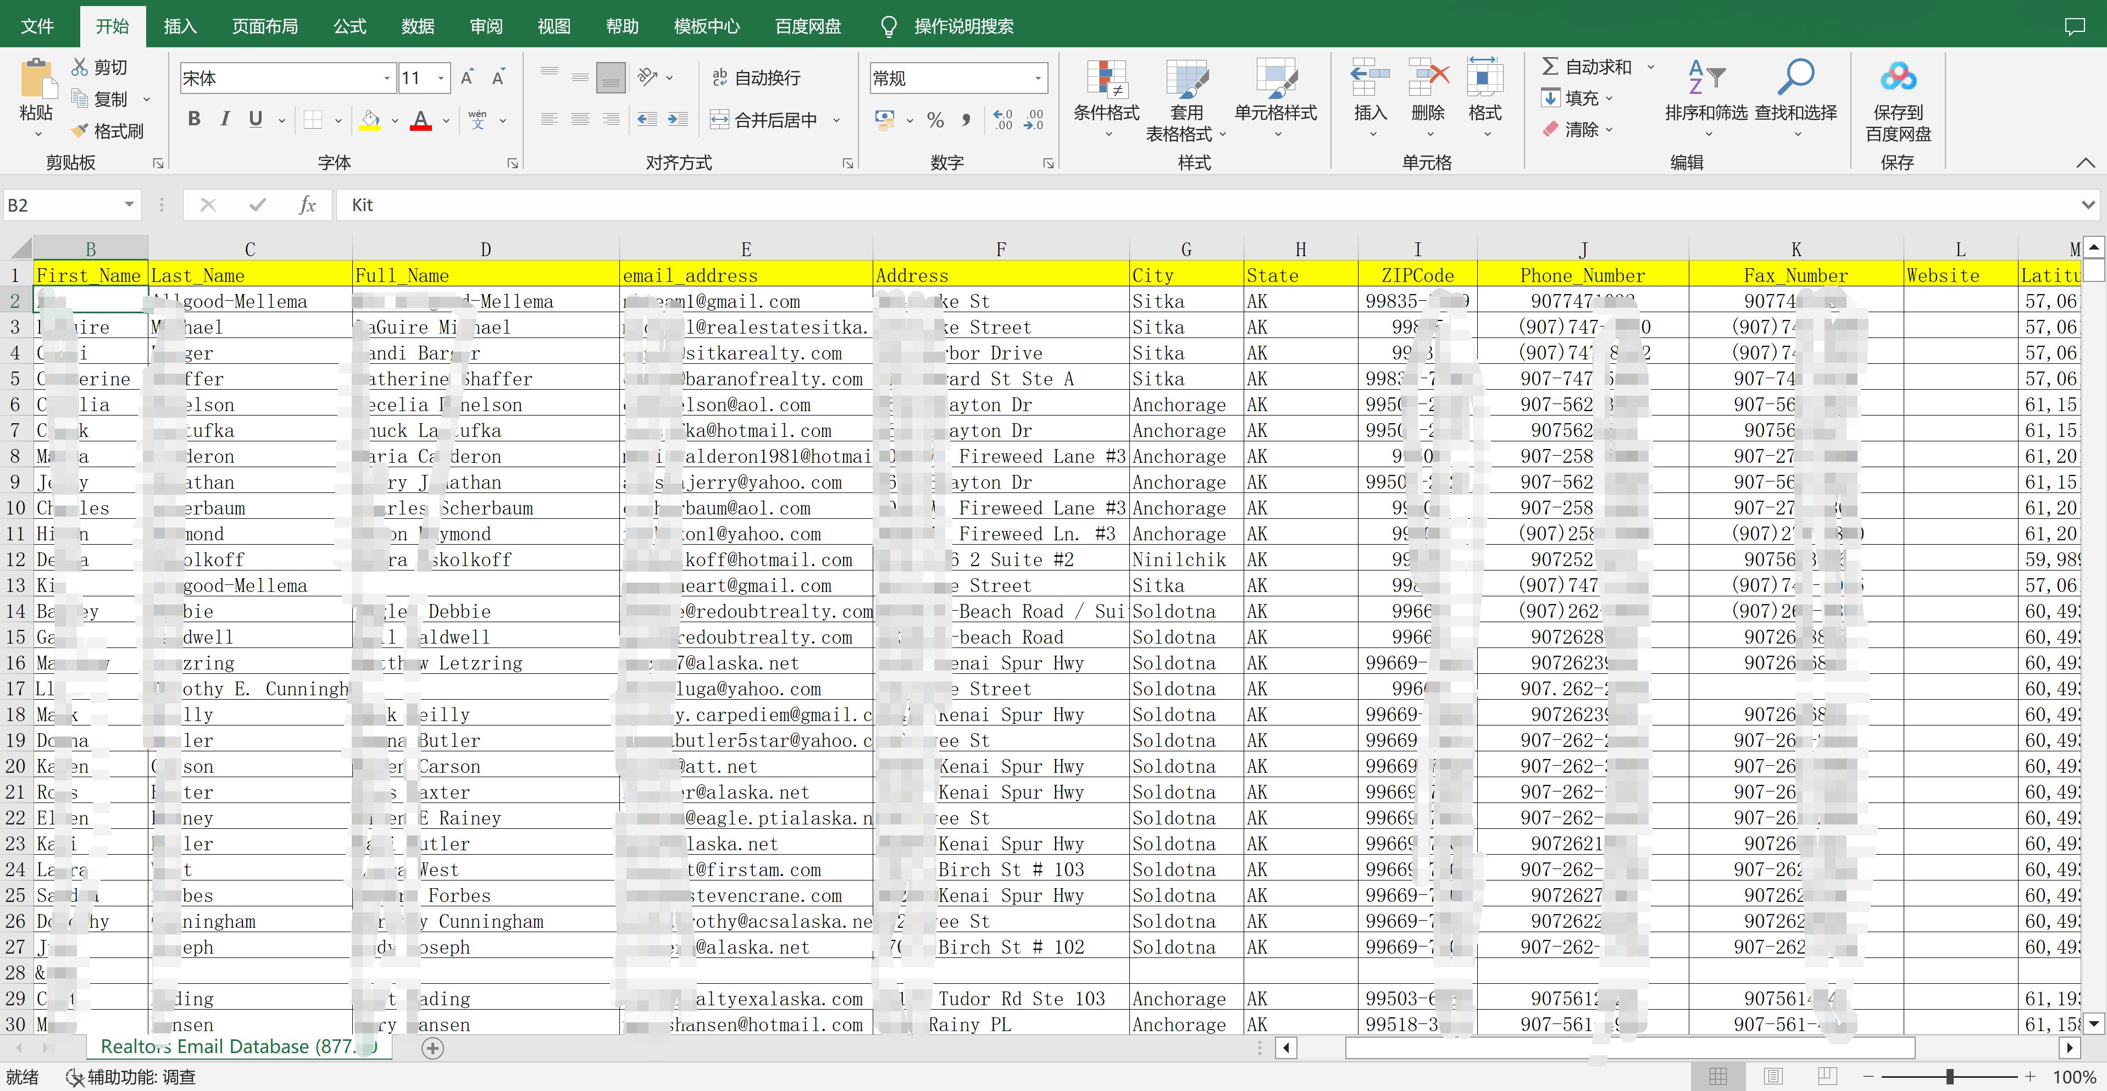Screen dimensions: 2107x1091
Task: Expand the formula bar
Action: [x=2088, y=204]
